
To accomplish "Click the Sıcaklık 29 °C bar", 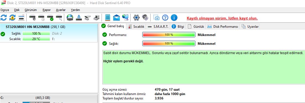I will coord(36,39).
